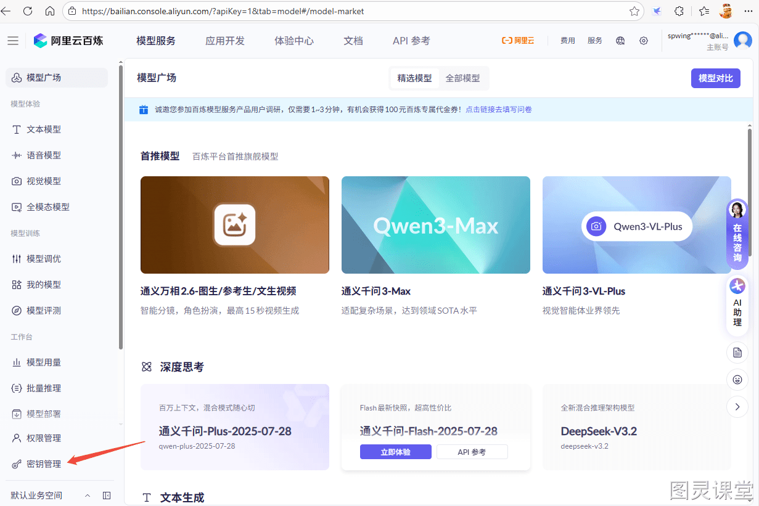Open 通义千问-Plus-2025-07-28 card
This screenshot has height=506, width=759.
pyautogui.click(x=235, y=427)
